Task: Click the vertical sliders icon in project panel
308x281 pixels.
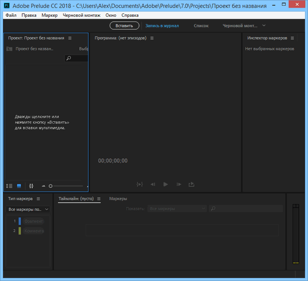Action: tap(31, 186)
